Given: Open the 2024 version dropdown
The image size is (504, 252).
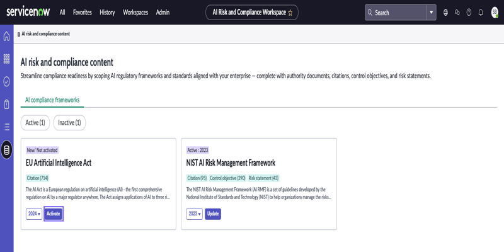Looking at the screenshot, I should click(x=34, y=214).
